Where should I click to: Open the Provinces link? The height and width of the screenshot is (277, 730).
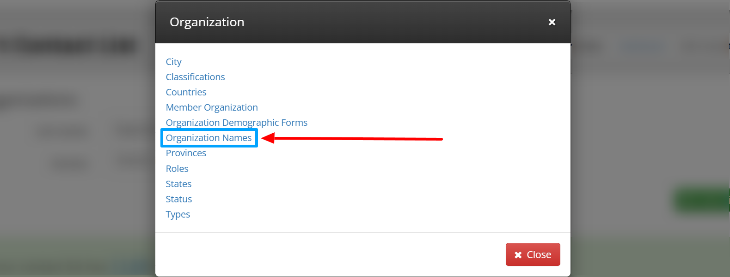(186, 153)
